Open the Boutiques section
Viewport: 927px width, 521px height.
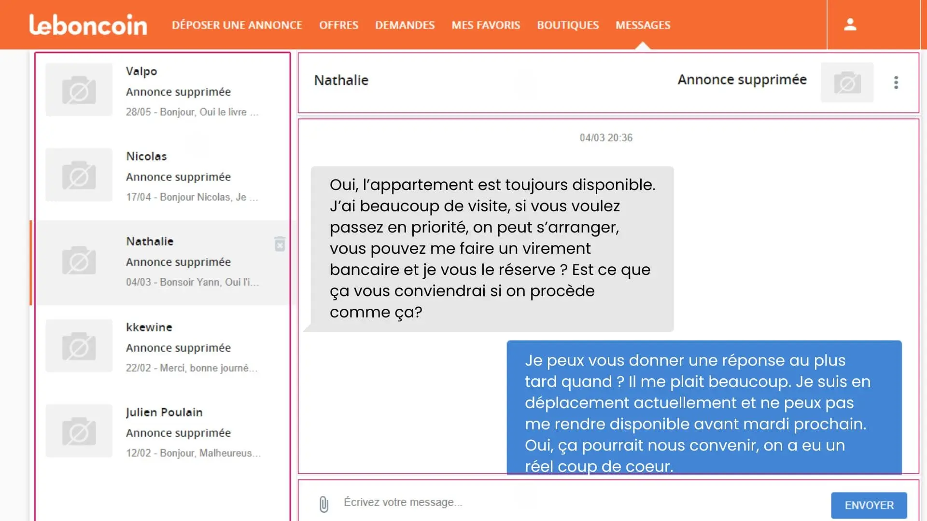[x=568, y=25]
